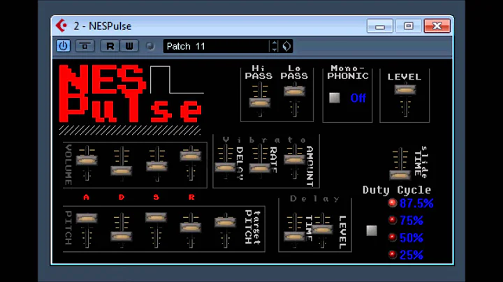Toggle the Monophonic switch button
Viewport: 503px width, 282px height.
(334, 98)
